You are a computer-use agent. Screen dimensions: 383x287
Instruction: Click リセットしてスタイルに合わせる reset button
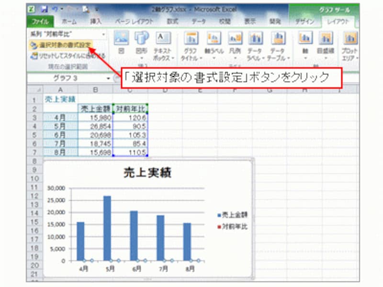(x=68, y=56)
